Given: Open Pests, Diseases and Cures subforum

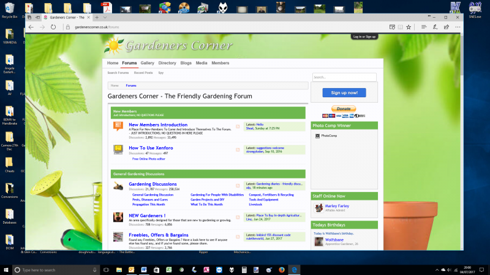Looking at the screenshot, I should click(x=150, y=200).
